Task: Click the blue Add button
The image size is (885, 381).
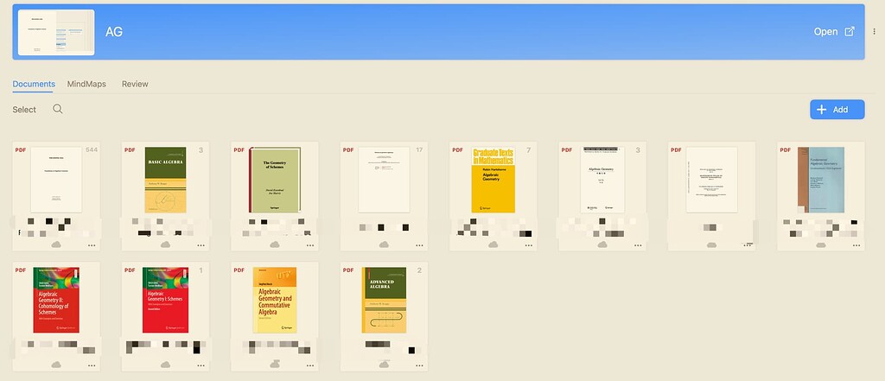Action: coord(837,110)
